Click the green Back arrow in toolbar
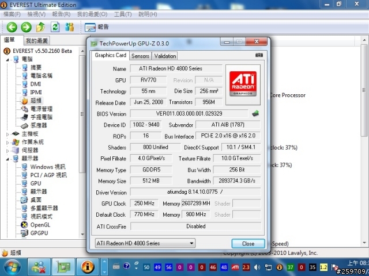The image size is (369, 276). [12, 27]
